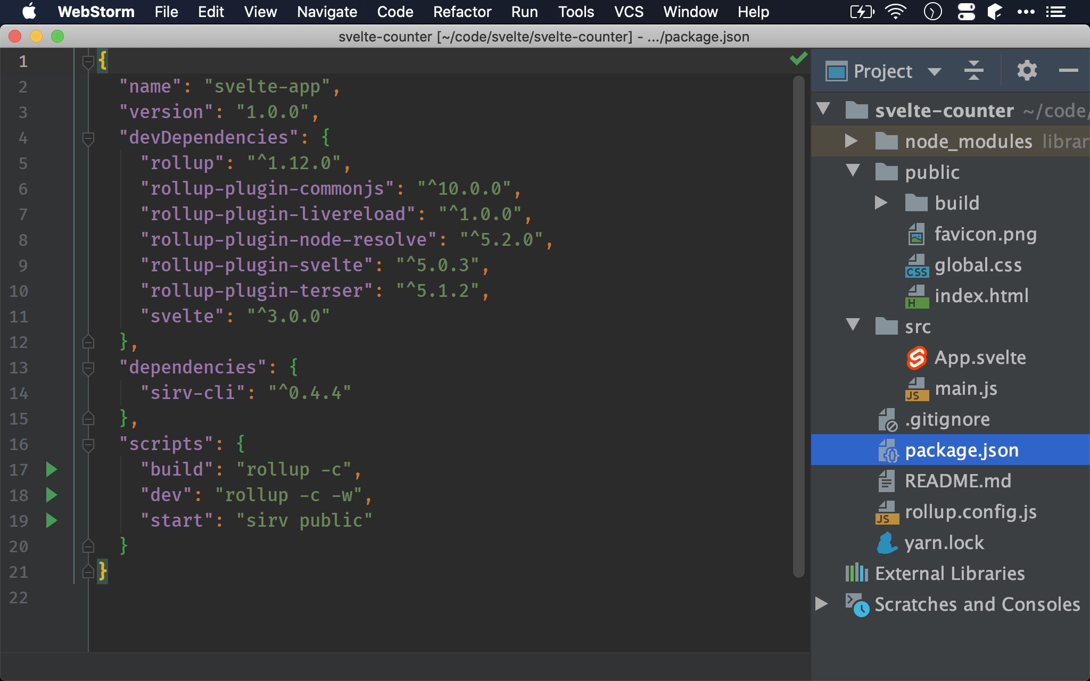This screenshot has width=1090, height=681.
Task: Run the start script gutter icon
Action: [x=52, y=520]
